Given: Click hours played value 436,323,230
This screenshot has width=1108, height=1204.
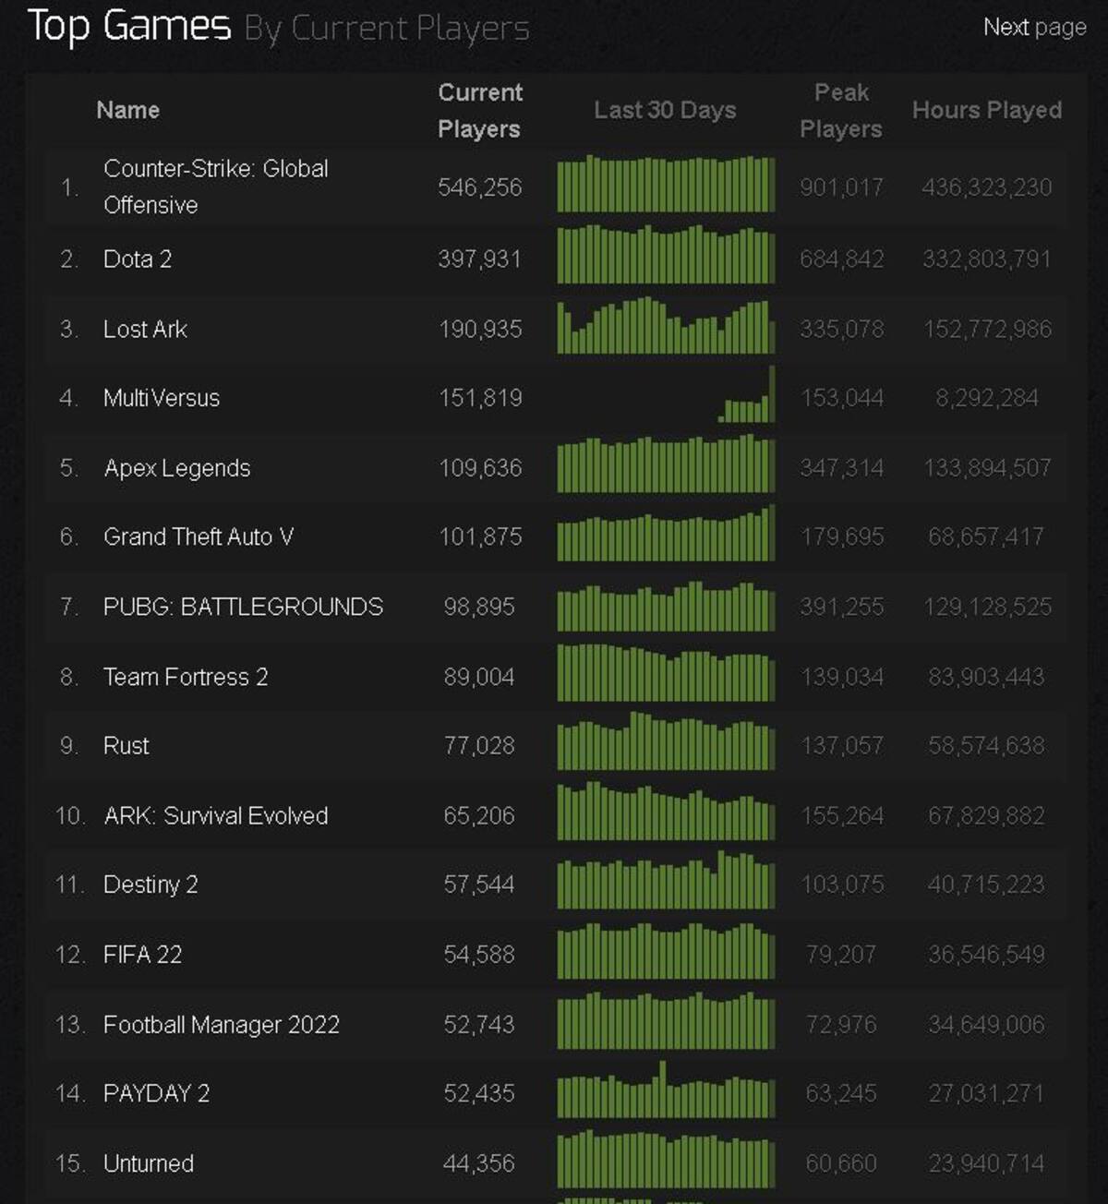Looking at the screenshot, I should pos(987,187).
